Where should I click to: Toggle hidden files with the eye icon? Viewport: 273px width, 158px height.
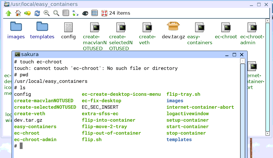pyautogui.click(x=85, y=13)
